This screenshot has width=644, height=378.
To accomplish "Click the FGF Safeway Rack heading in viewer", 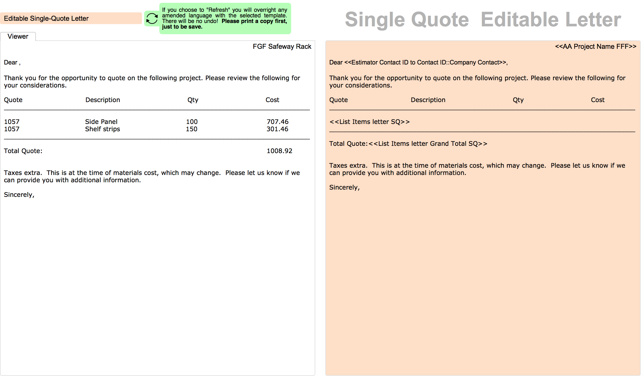I will pos(282,47).
